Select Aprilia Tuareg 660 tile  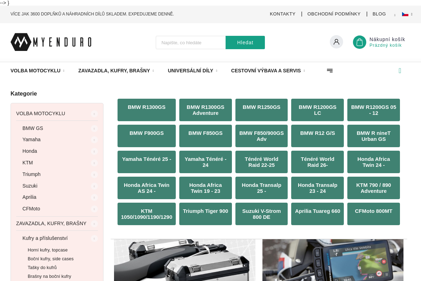(x=318, y=214)
